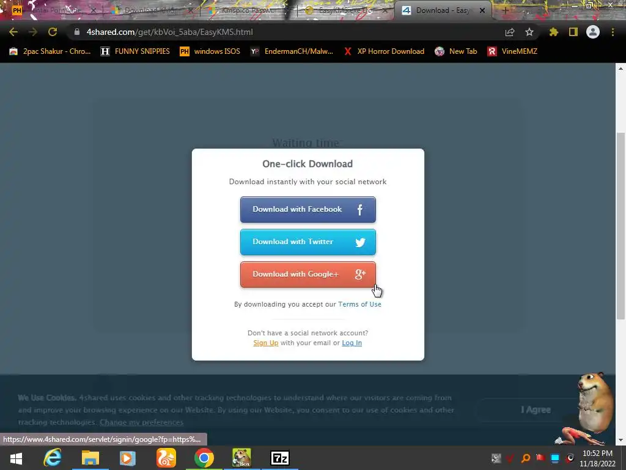Close the Kmspico Passwor tab
The width and height of the screenshot is (626, 470).
point(289,11)
